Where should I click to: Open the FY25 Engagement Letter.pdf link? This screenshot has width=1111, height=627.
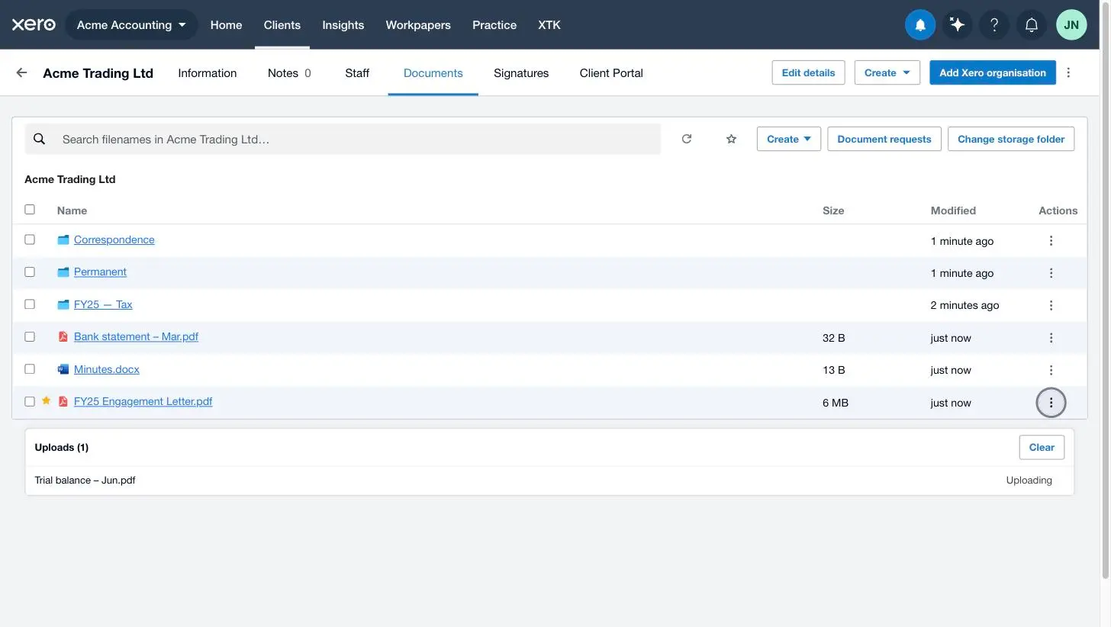click(x=143, y=401)
